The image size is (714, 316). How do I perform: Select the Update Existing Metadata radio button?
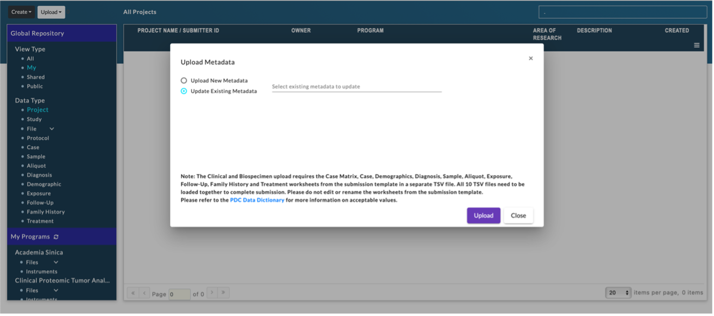(x=184, y=91)
